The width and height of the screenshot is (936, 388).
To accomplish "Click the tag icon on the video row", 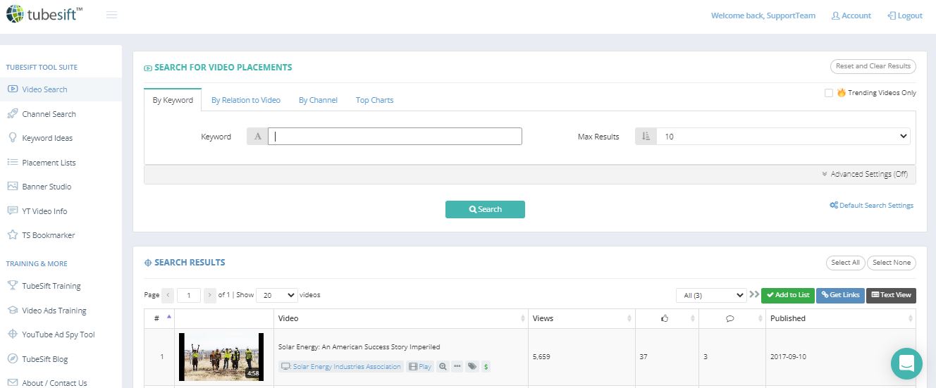I will (x=472, y=366).
